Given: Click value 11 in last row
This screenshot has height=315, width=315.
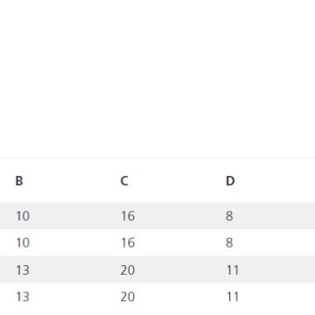Looking at the screenshot, I should coord(233,297).
